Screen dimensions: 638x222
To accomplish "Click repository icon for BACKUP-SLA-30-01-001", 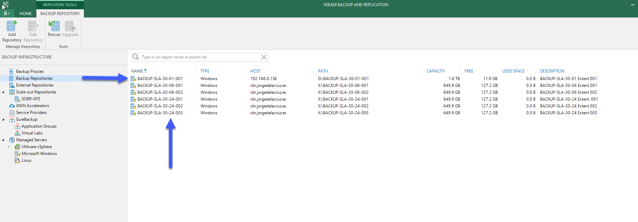I will [133, 79].
